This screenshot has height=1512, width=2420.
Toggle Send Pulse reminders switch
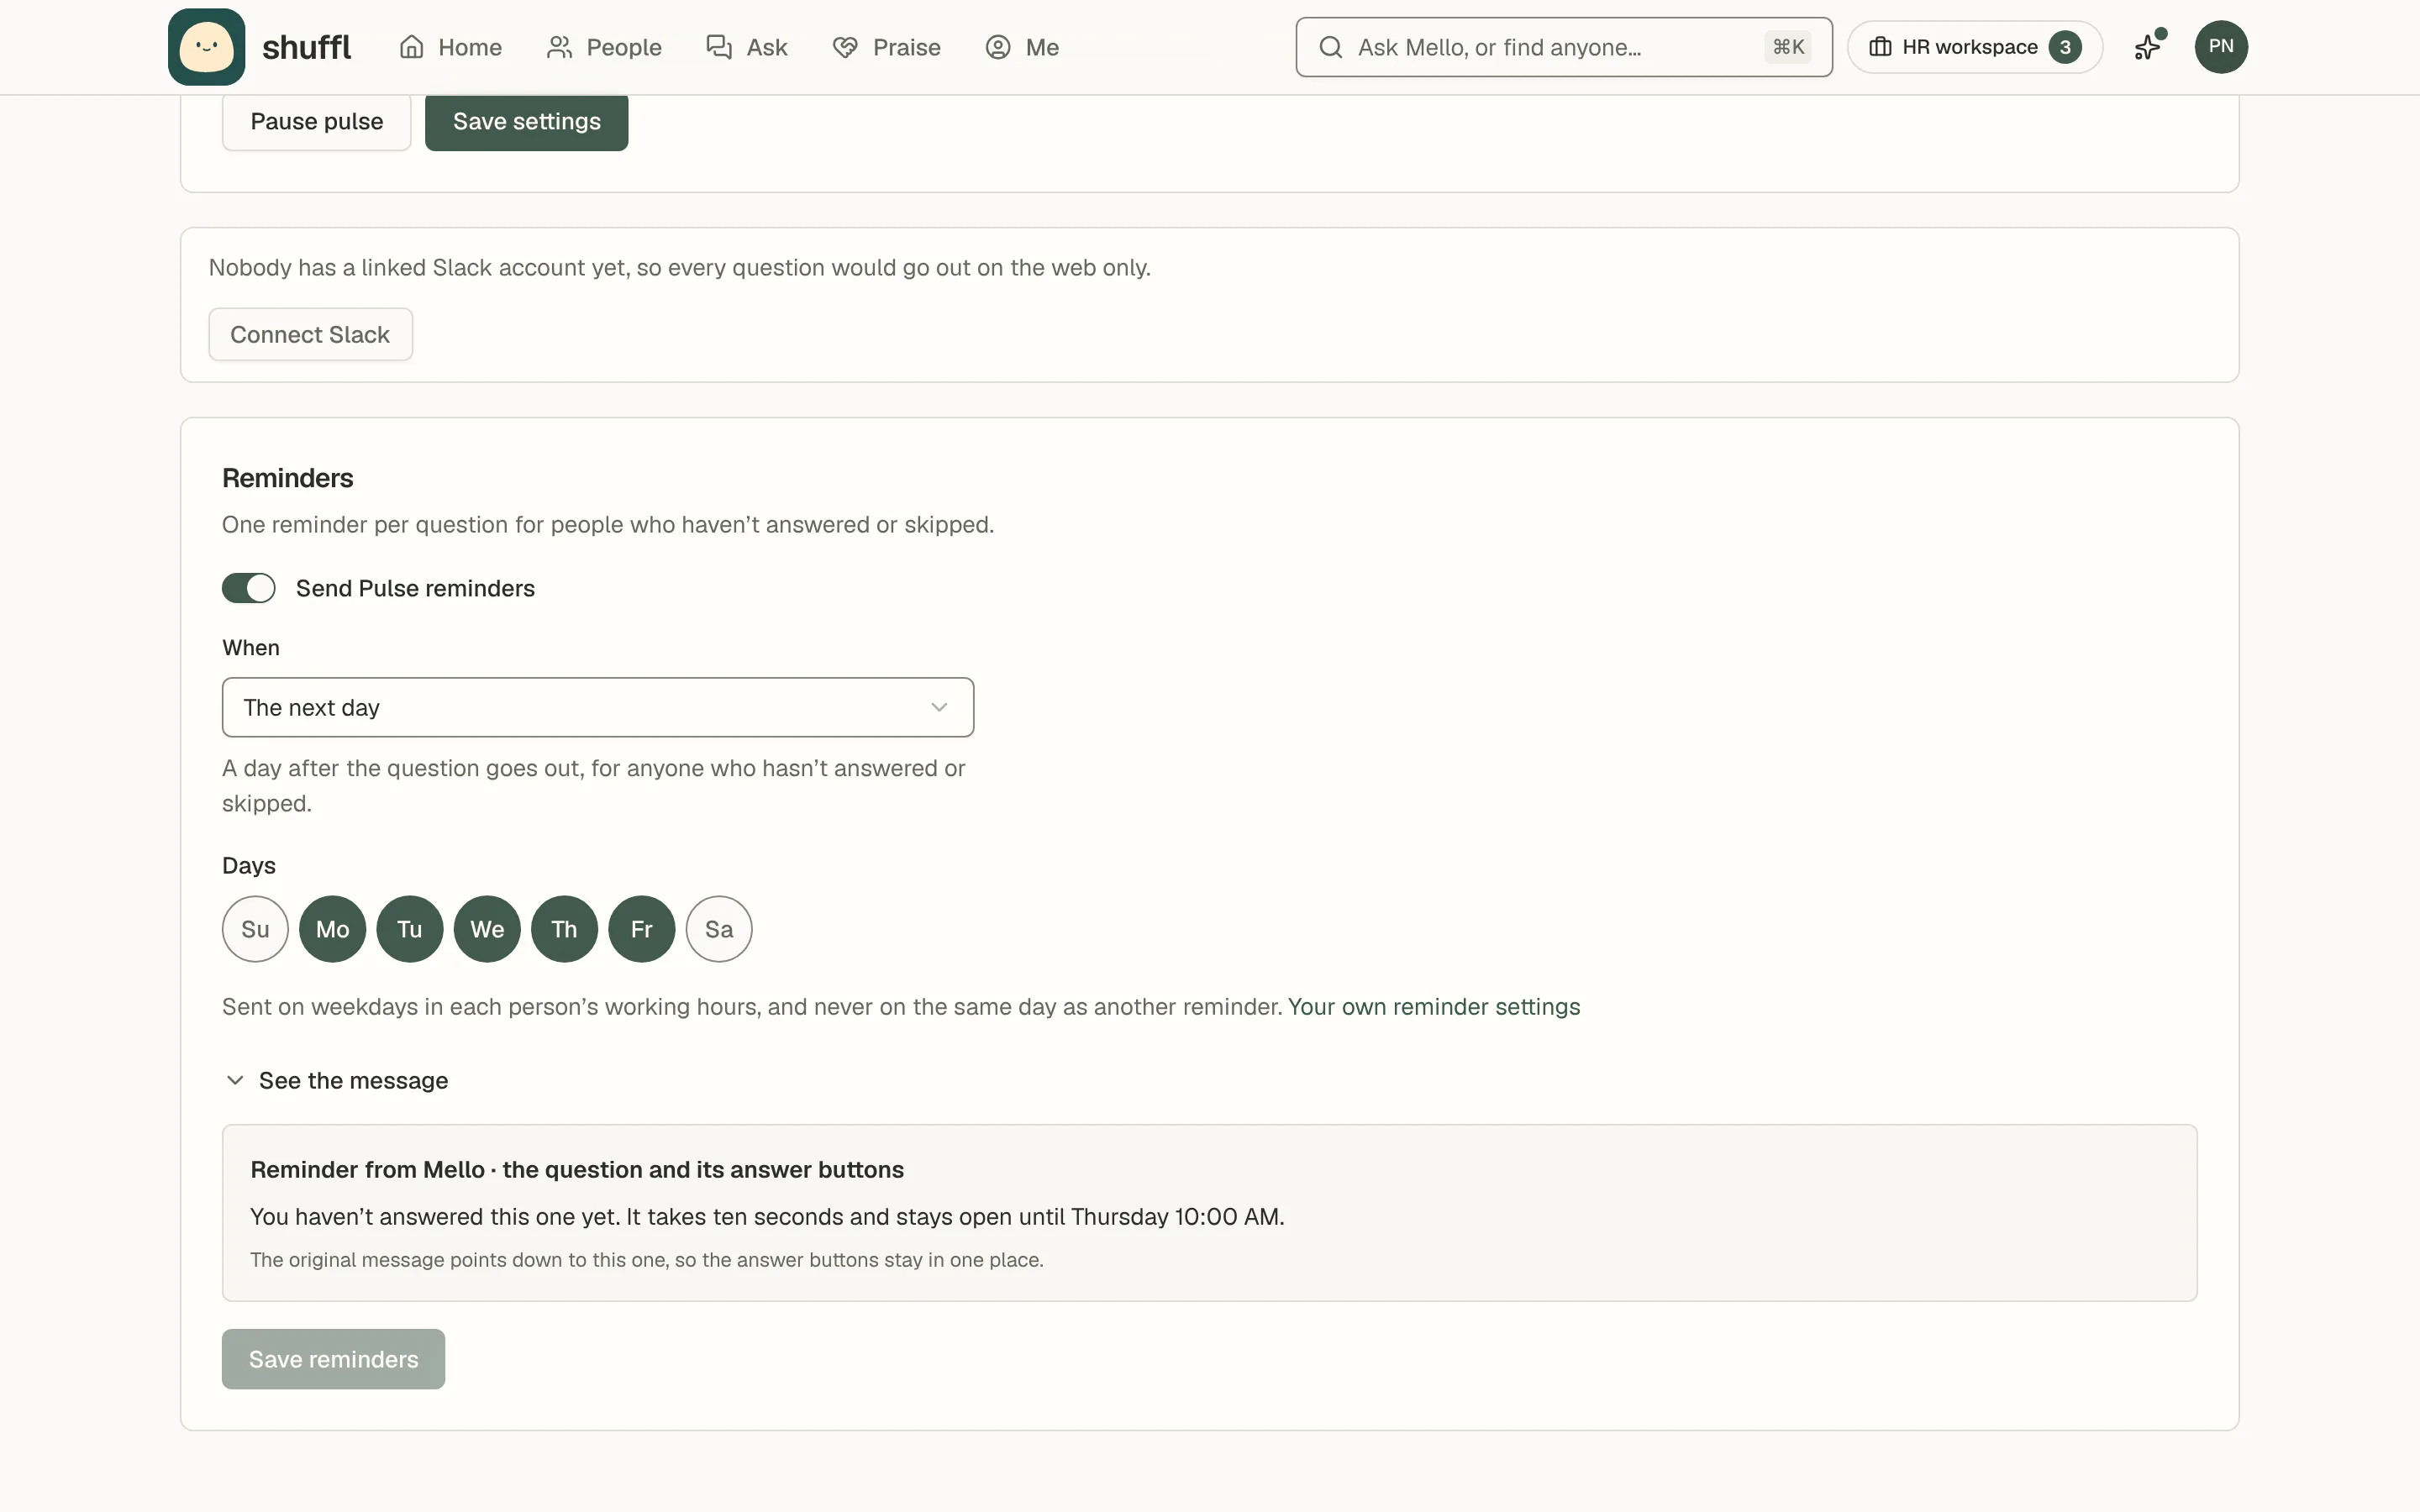[249, 588]
